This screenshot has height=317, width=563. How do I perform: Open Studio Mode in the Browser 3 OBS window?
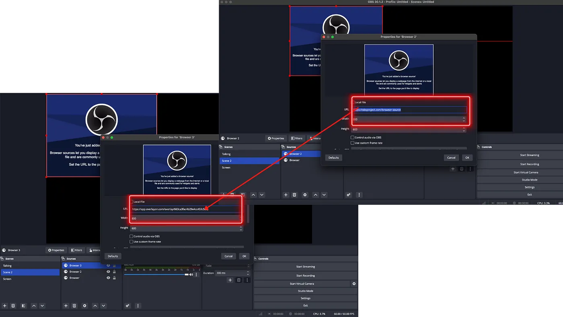[306, 291]
